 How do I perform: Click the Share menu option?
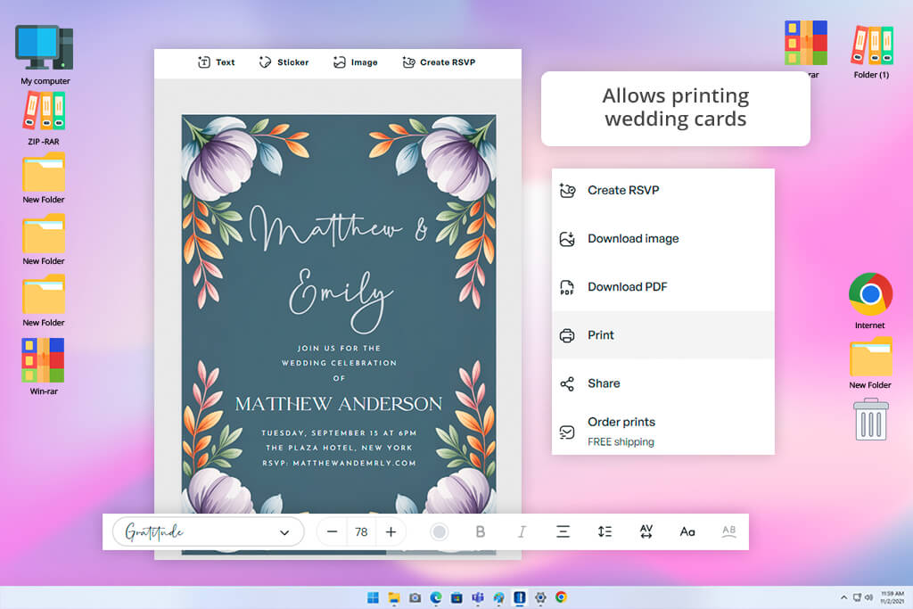[662, 383]
